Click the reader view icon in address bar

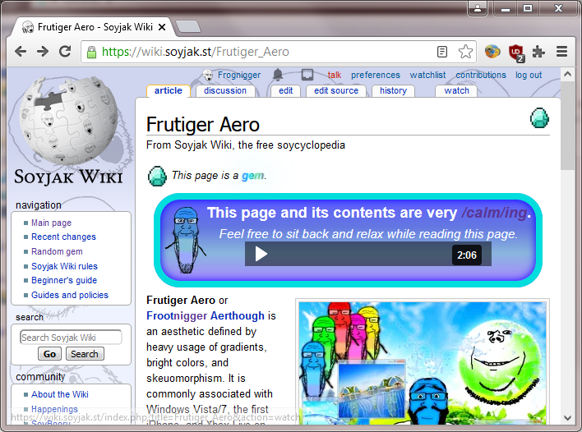(x=442, y=52)
